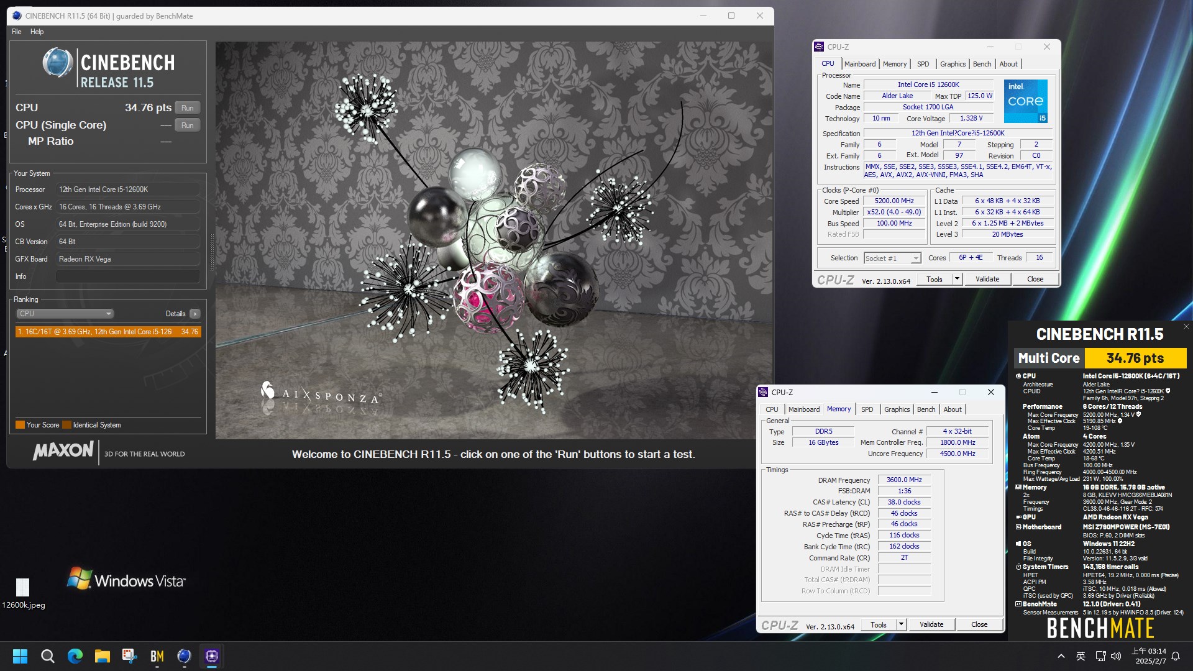Open Graphics tab in lower CPU-Z window
The width and height of the screenshot is (1193, 671).
click(897, 409)
